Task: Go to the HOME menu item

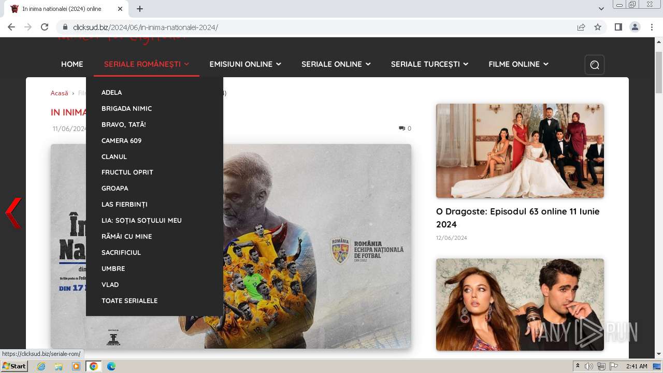Action: coord(72,64)
